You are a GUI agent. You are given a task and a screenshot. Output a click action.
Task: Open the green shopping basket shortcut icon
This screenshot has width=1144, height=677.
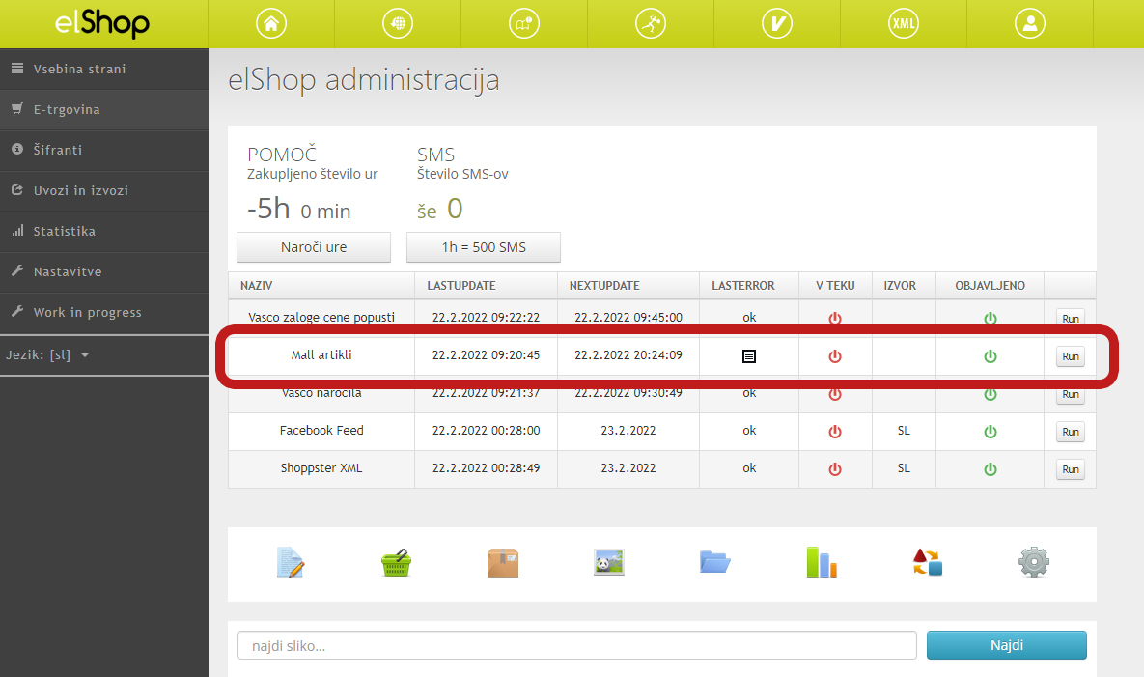[396, 562]
